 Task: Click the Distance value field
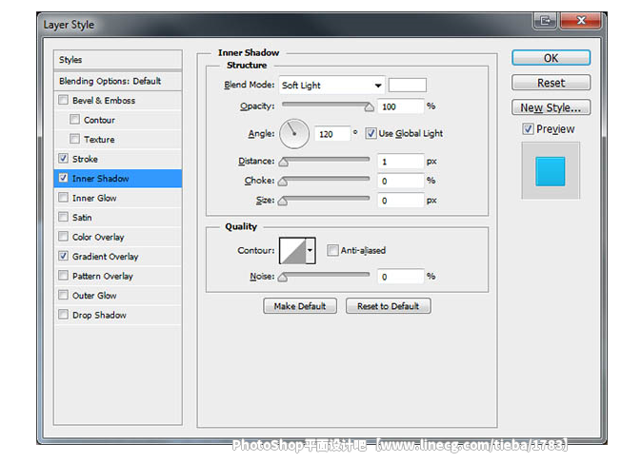(400, 162)
